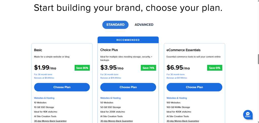
Task: Click the Basic plan title
Action: pos(38,50)
